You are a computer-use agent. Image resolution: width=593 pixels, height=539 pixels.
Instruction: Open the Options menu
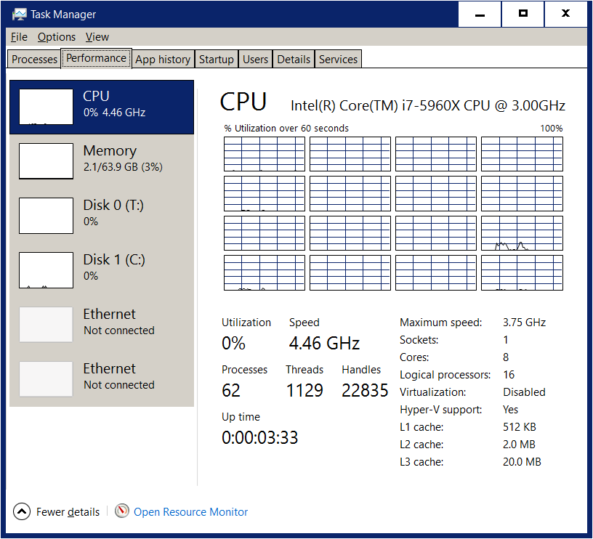pos(57,37)
